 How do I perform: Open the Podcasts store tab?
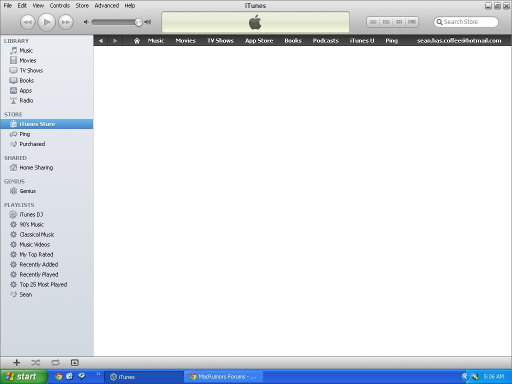coord(325,40)
